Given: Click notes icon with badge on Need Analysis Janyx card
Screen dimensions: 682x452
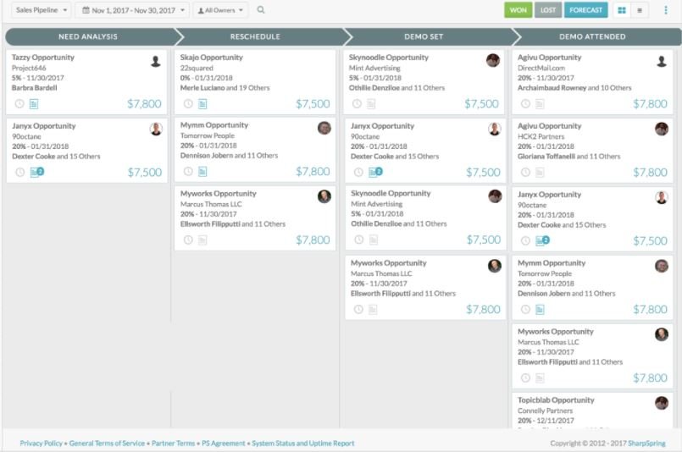Looking at the screenshot, I should [37, 172].
